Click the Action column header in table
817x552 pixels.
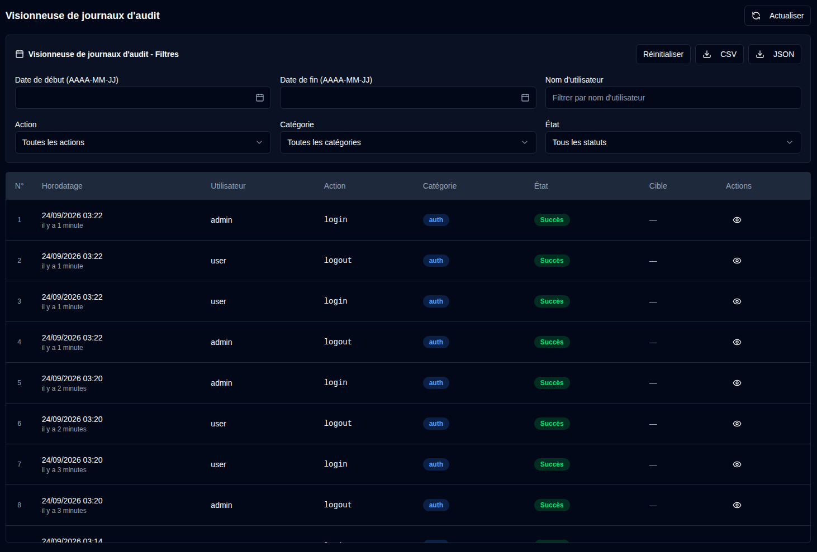coord(335,186)
